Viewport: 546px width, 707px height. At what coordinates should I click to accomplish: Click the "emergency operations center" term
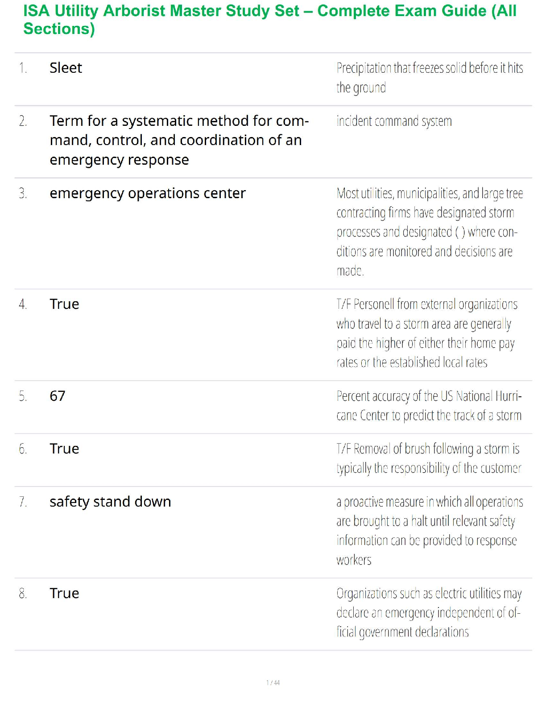pyautogui.click(x=147, y=193)
